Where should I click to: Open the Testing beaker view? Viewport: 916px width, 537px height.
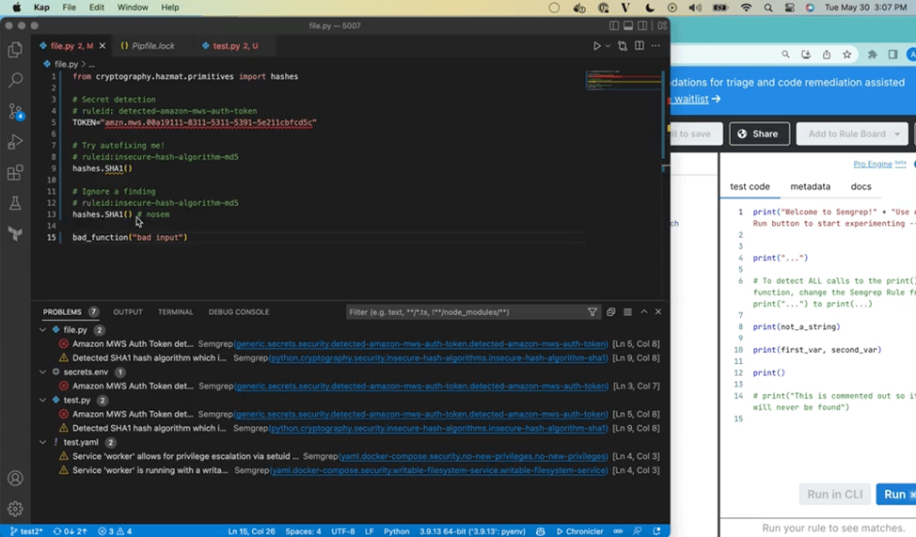tap(15, 203)
